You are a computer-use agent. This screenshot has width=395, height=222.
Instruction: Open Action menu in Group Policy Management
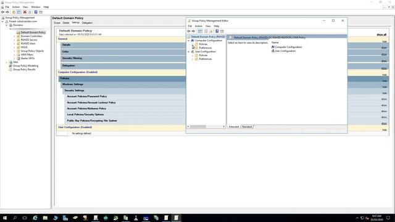(16, 7)
